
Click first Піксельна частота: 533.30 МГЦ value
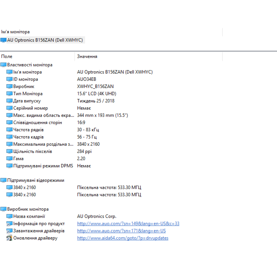click(x=109, y=188)
